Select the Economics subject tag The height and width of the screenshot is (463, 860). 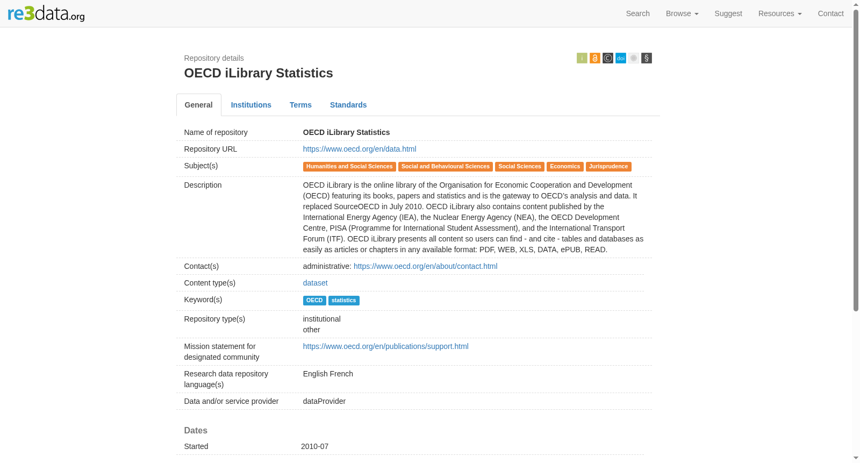coord(565,167)
